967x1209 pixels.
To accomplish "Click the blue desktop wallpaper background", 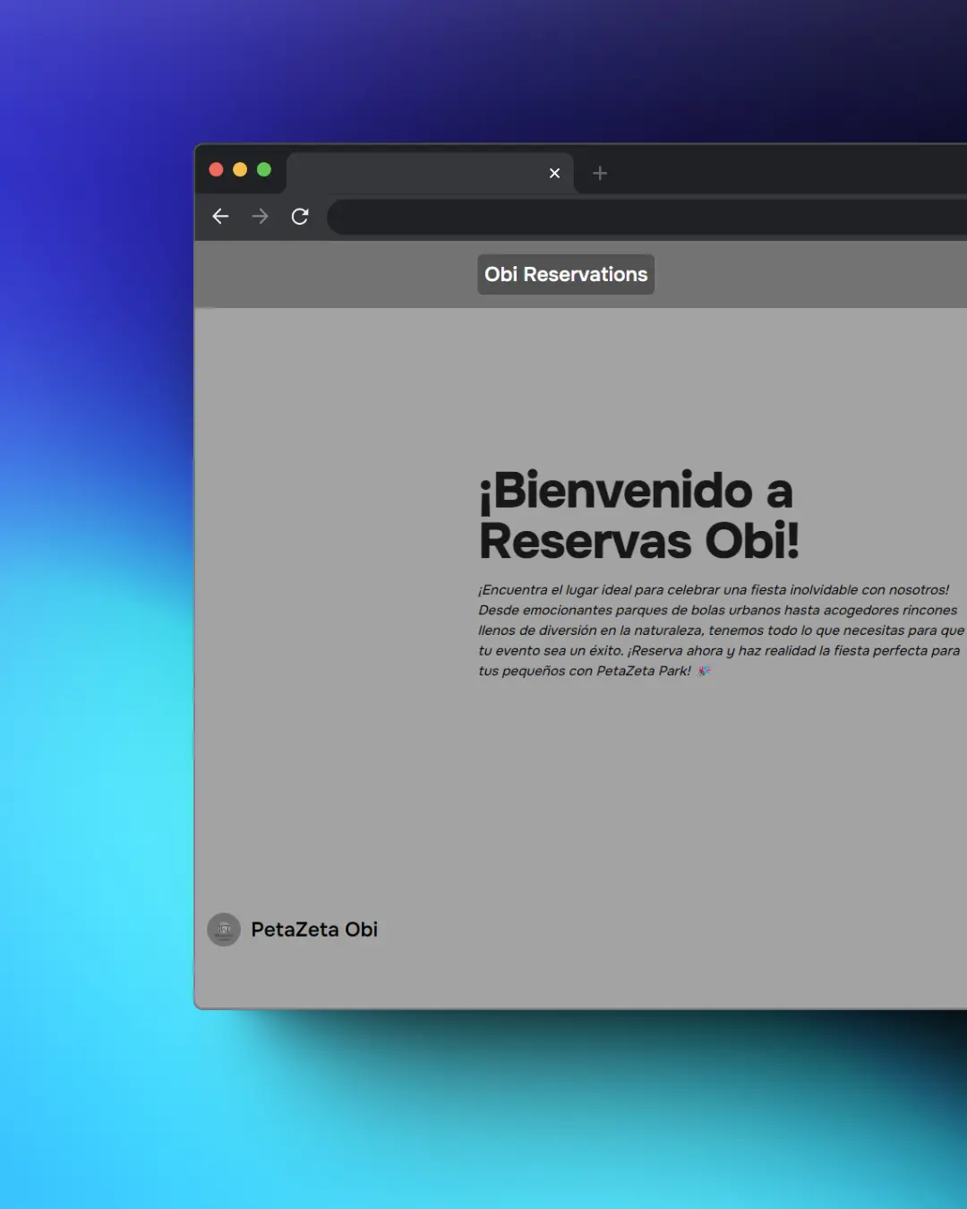I will [x=90, y=627].
